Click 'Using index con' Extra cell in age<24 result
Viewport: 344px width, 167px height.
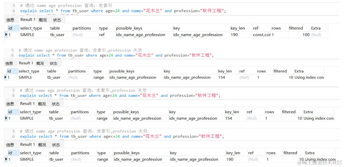pos(319,118)
